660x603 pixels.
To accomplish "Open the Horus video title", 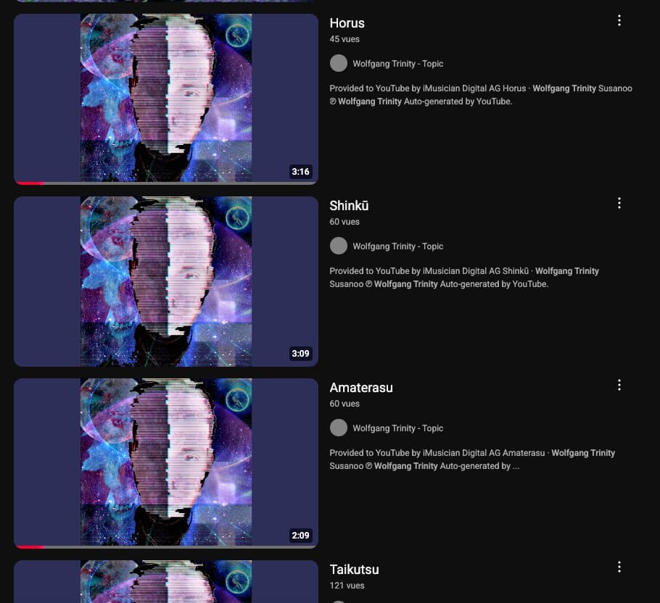I will 347,23.
